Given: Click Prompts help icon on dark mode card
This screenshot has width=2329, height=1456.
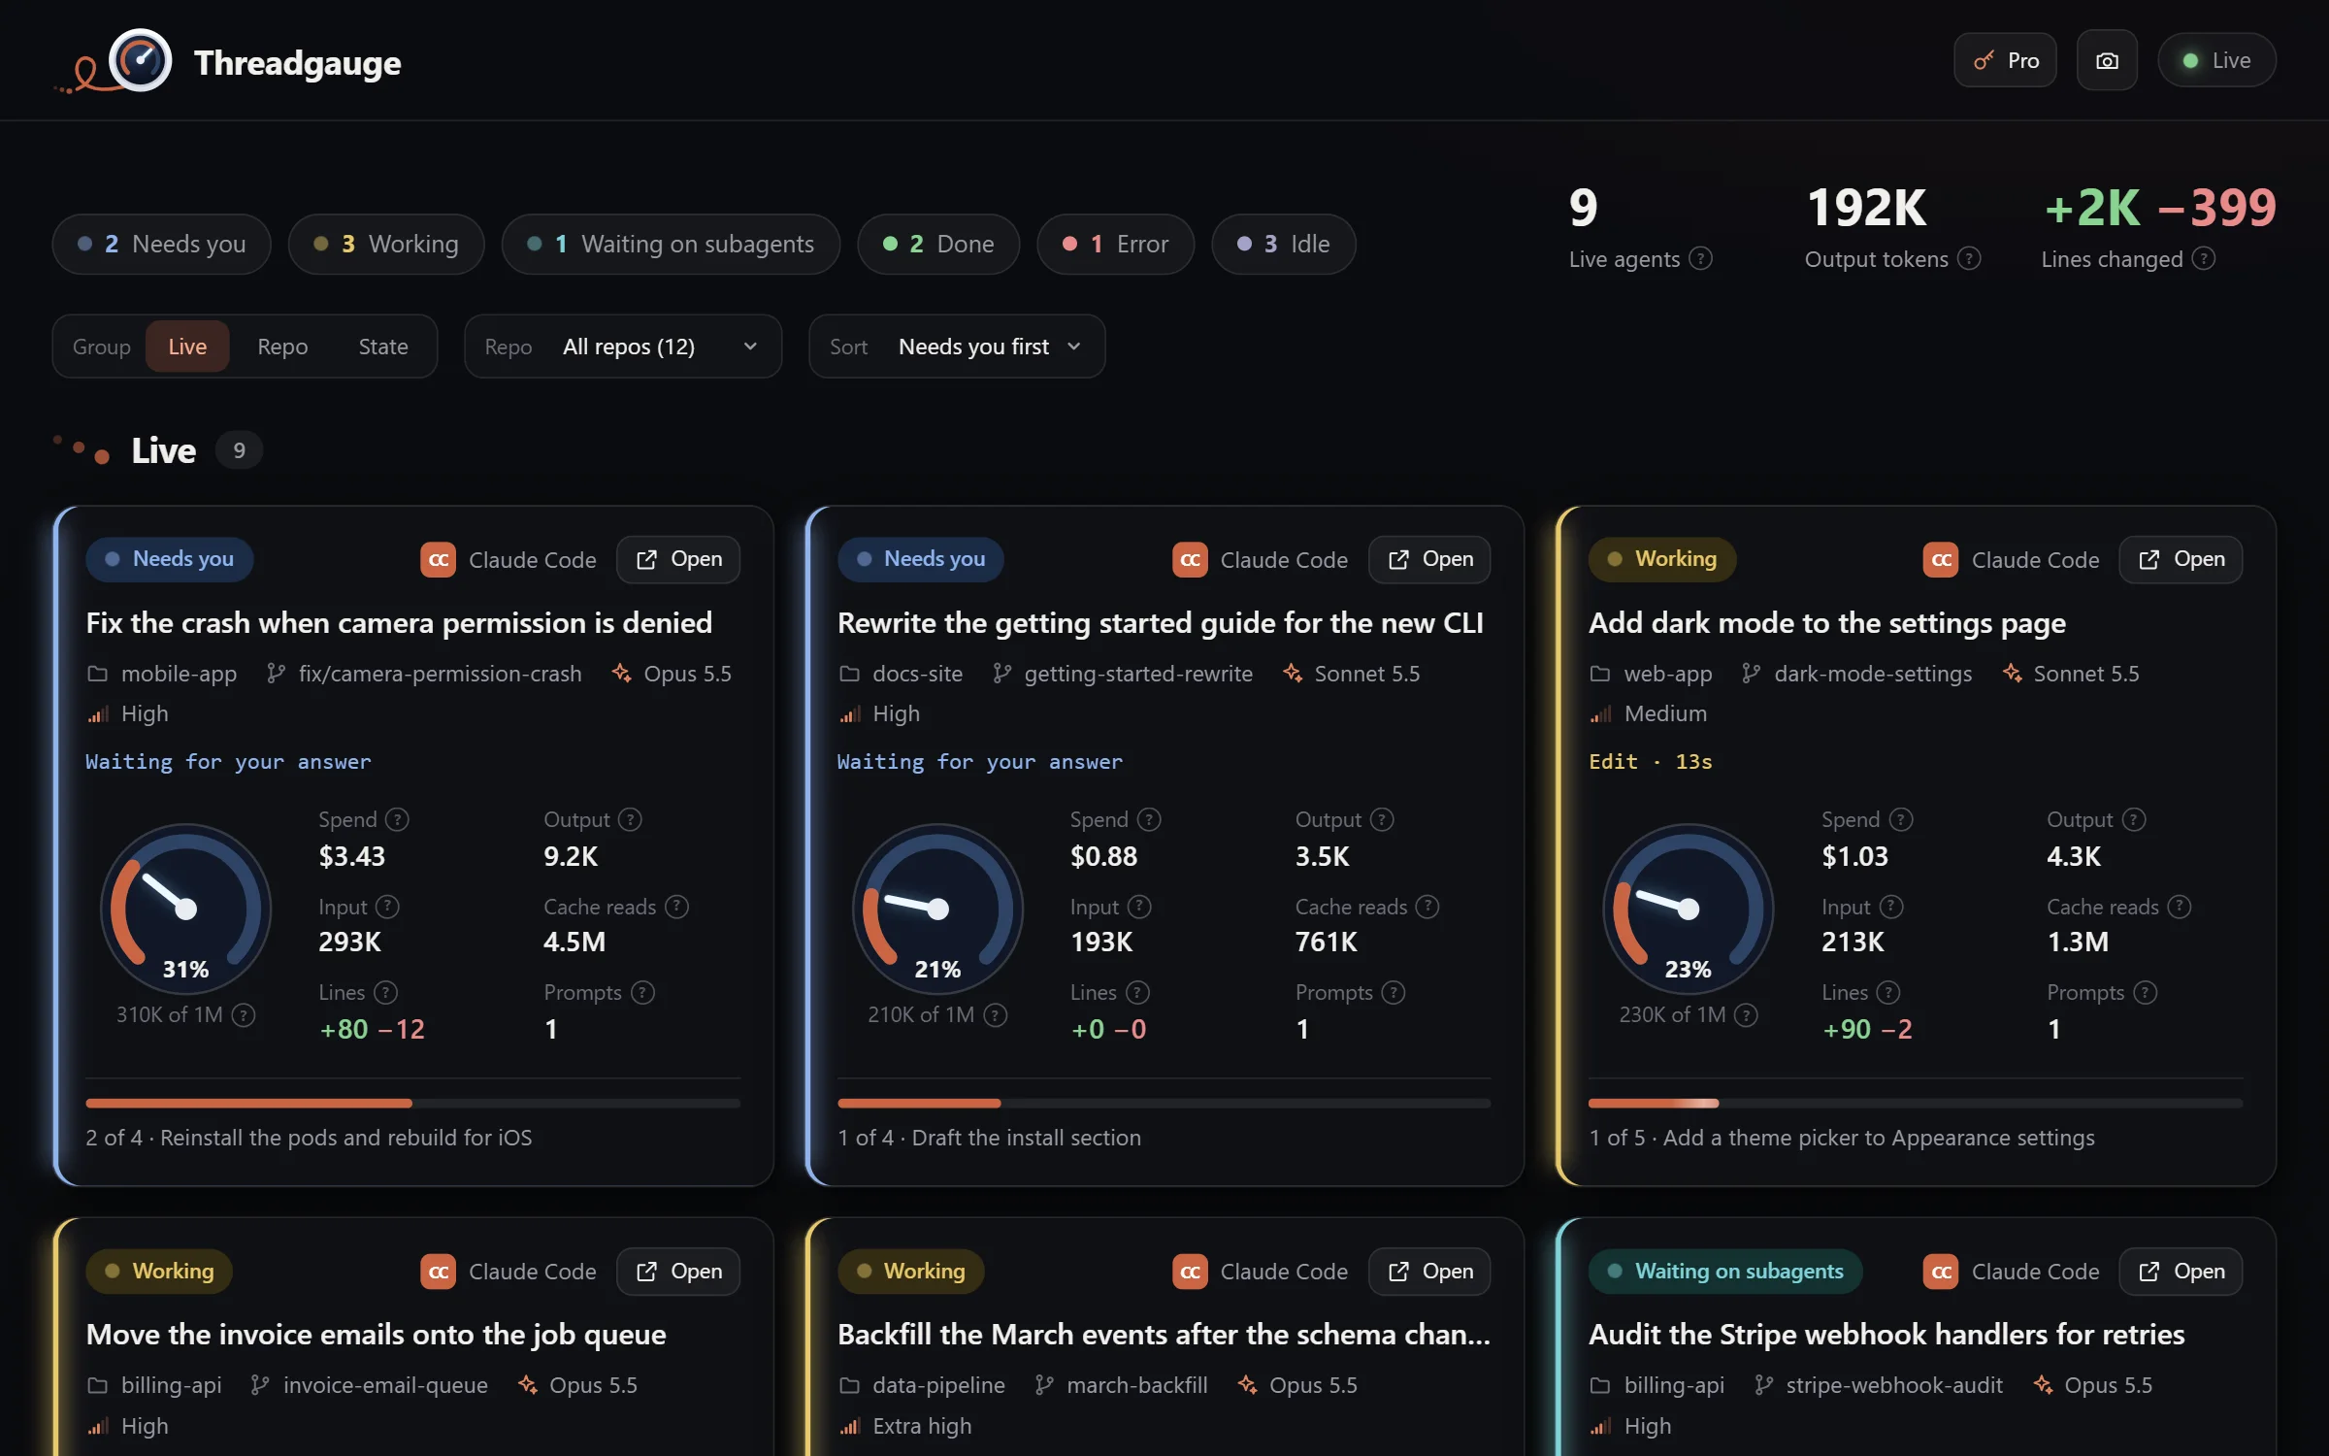Looking at the screenshot, I should point(2146,993).
